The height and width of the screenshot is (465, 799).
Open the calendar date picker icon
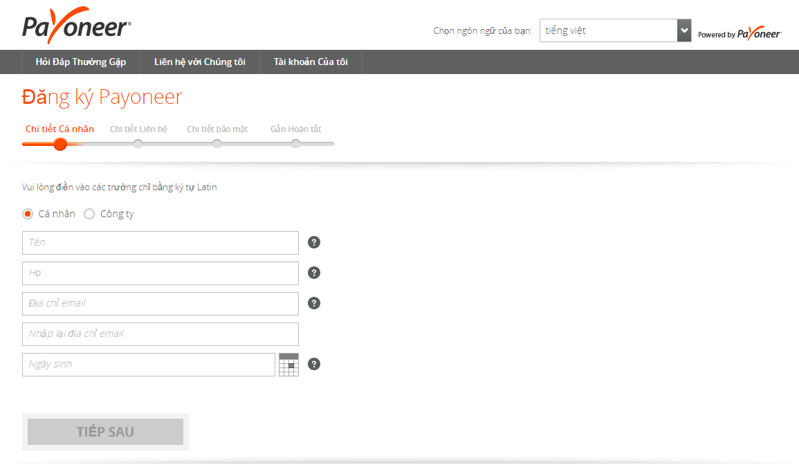tap(288, 365)
